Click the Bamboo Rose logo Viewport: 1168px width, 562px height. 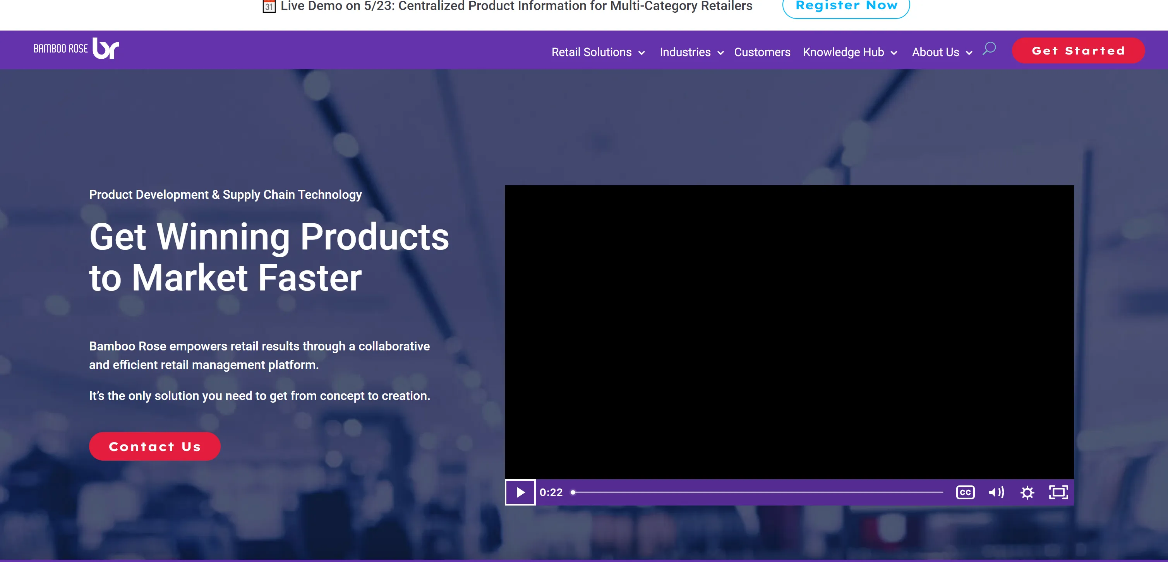click(x=76, y=48)
